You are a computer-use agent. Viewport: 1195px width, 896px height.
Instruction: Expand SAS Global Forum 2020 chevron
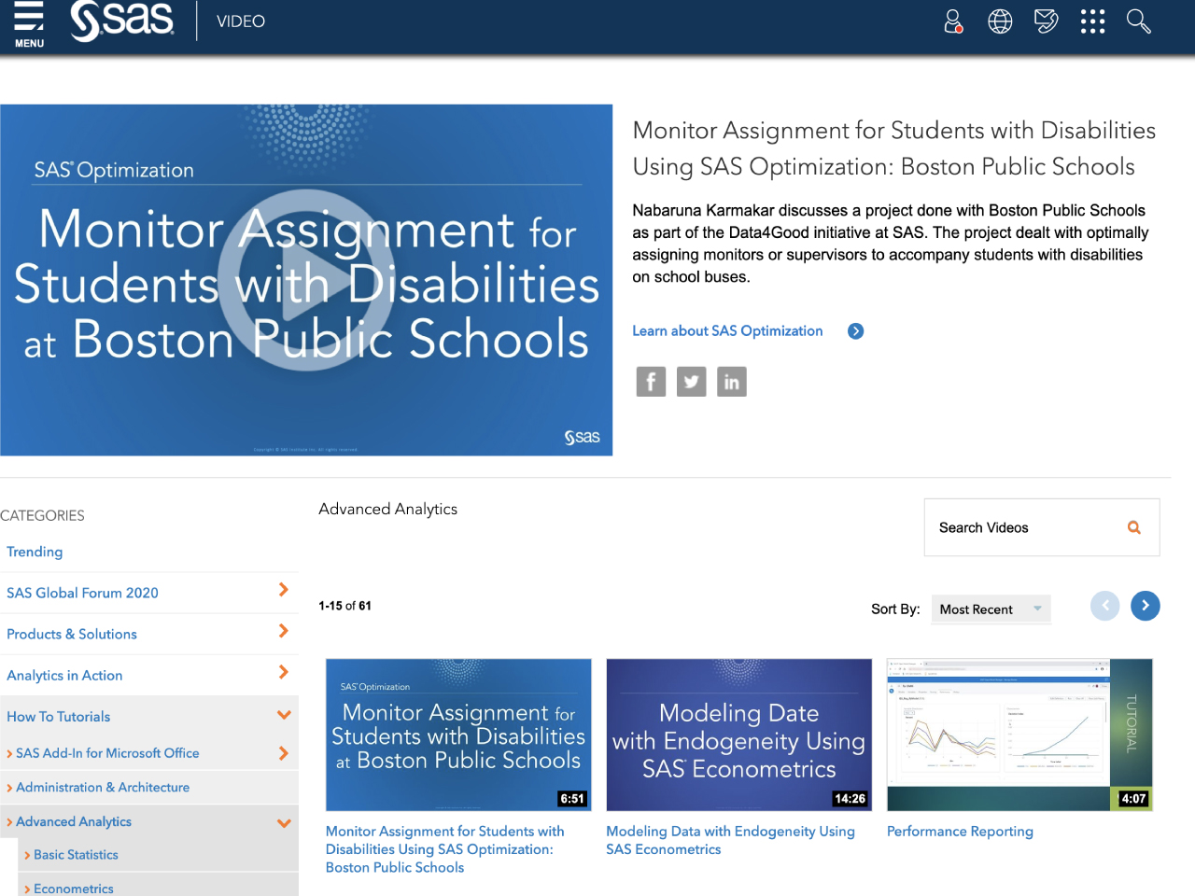284,590
